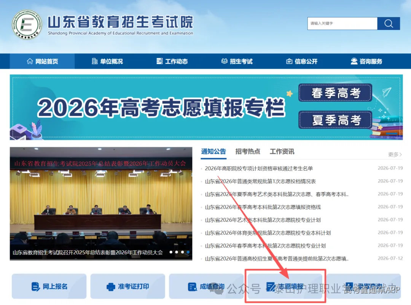Open 2026年高职院校专项计划资格审核通过考生名单 notice
Image resolution: width=411 pixels, height=305 pixels.
coord(259,169)
